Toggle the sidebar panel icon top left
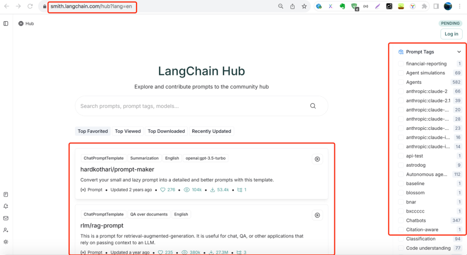 click(5, 23)
